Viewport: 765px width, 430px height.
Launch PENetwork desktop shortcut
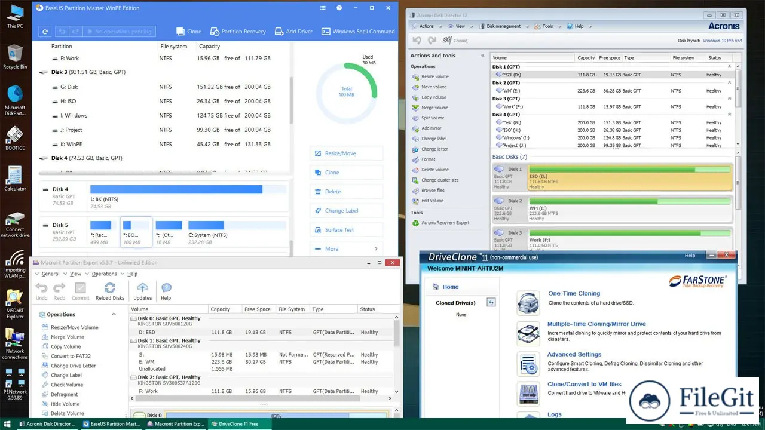click(x=15, y=384)
